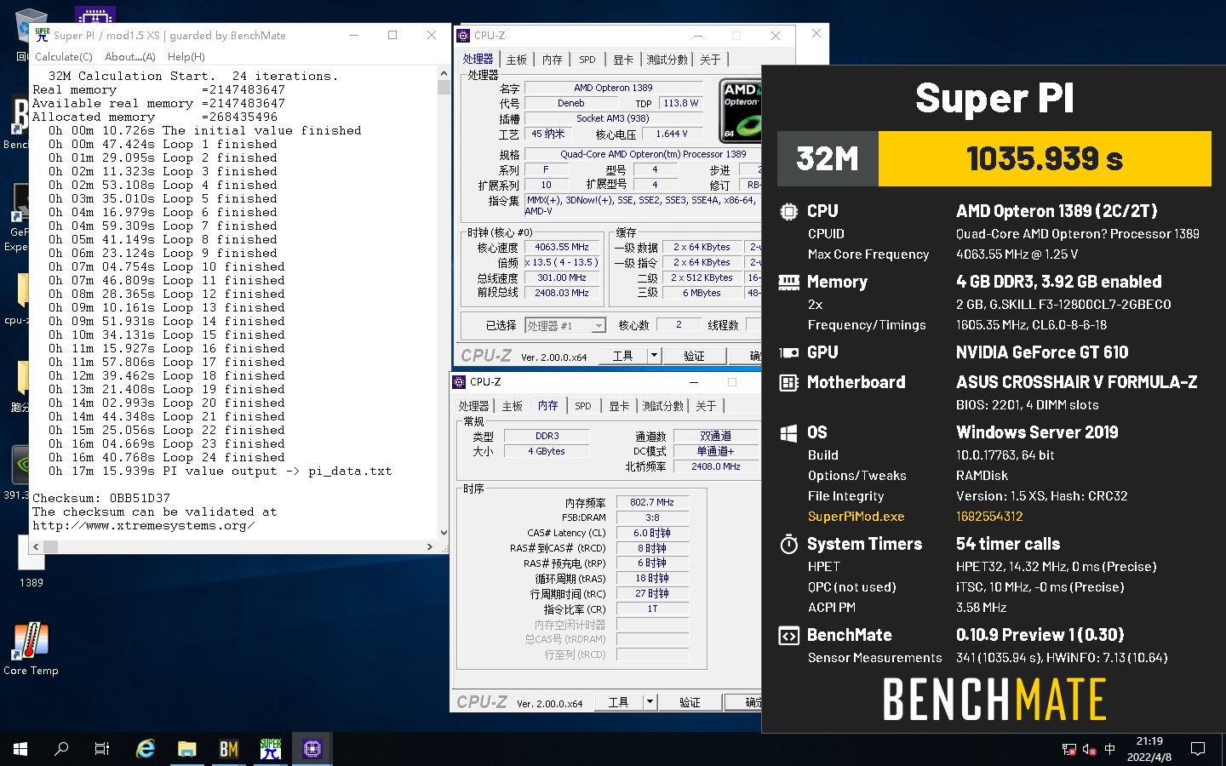Click the BenchMate Memory module icon
Screen dimensions: 1226x766
[x=788, y=282]
